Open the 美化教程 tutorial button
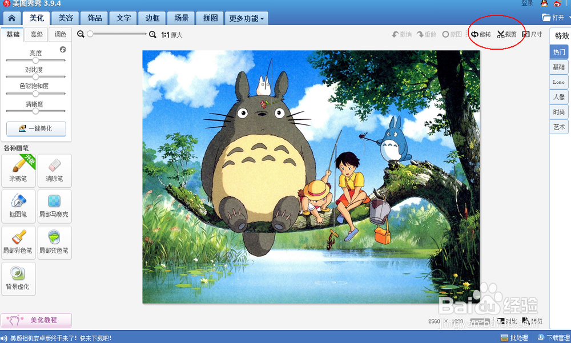Viewport: 571px width, 343px height. (x=36, y=320)
